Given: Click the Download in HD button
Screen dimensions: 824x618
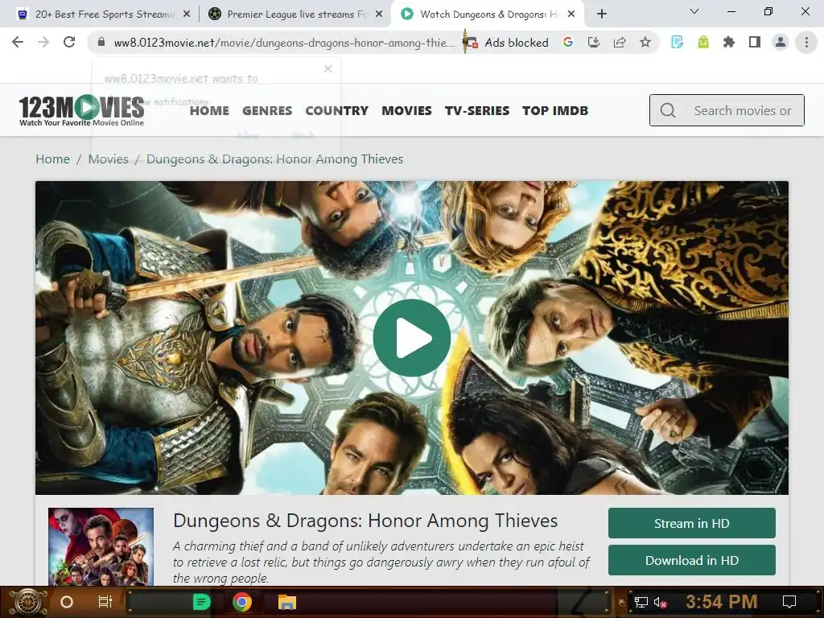Looking at the screenshot, I should [x=691, y=560].
